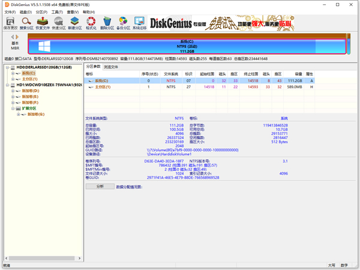The image size is (360, 270).
Task: Open the Search Partitions (搜索分区) tool
Action: tap(26, 23)
